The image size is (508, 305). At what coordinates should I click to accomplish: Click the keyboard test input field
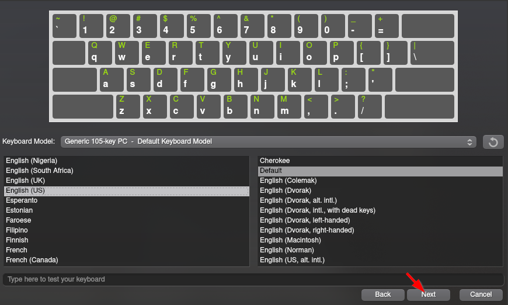(x=253, y=279)
